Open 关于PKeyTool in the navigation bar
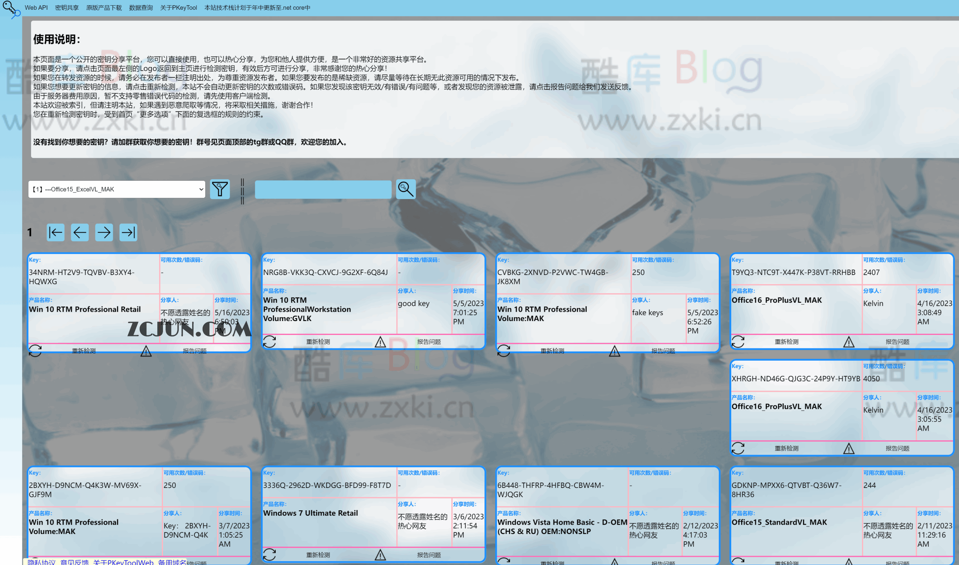This screenshot has height=565, width=959. (x=178, y=7)
